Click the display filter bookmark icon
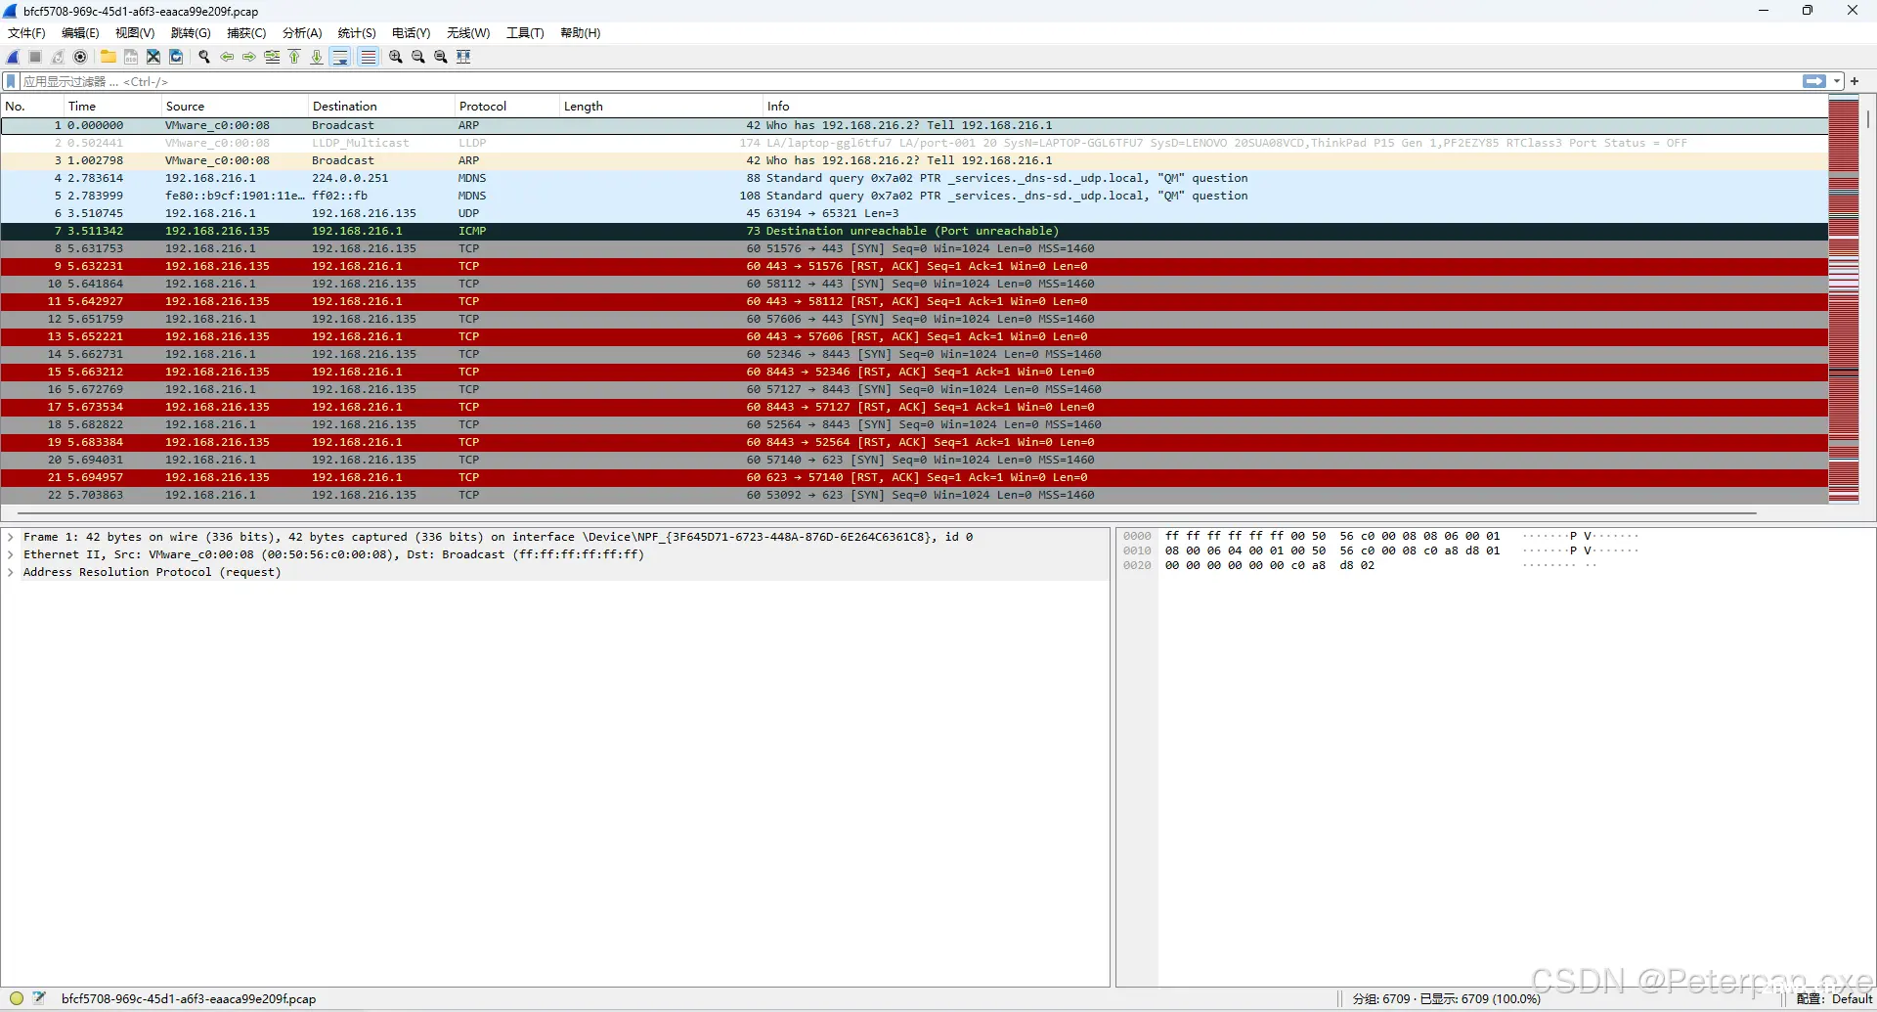This screenshot has height=1012, width=1877. (11, 81)
